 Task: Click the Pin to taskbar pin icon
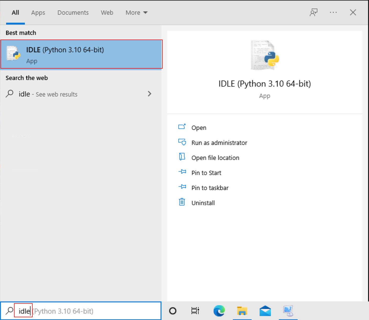pos(182,187)
